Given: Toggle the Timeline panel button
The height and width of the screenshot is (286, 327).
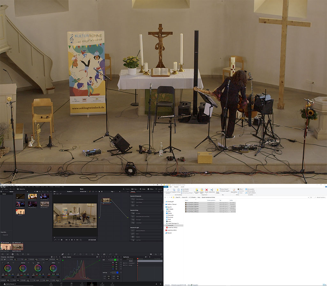Looking at the screenshot, I should [x=126, y=189].
